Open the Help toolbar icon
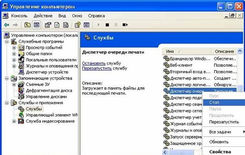 pos(78,25)
